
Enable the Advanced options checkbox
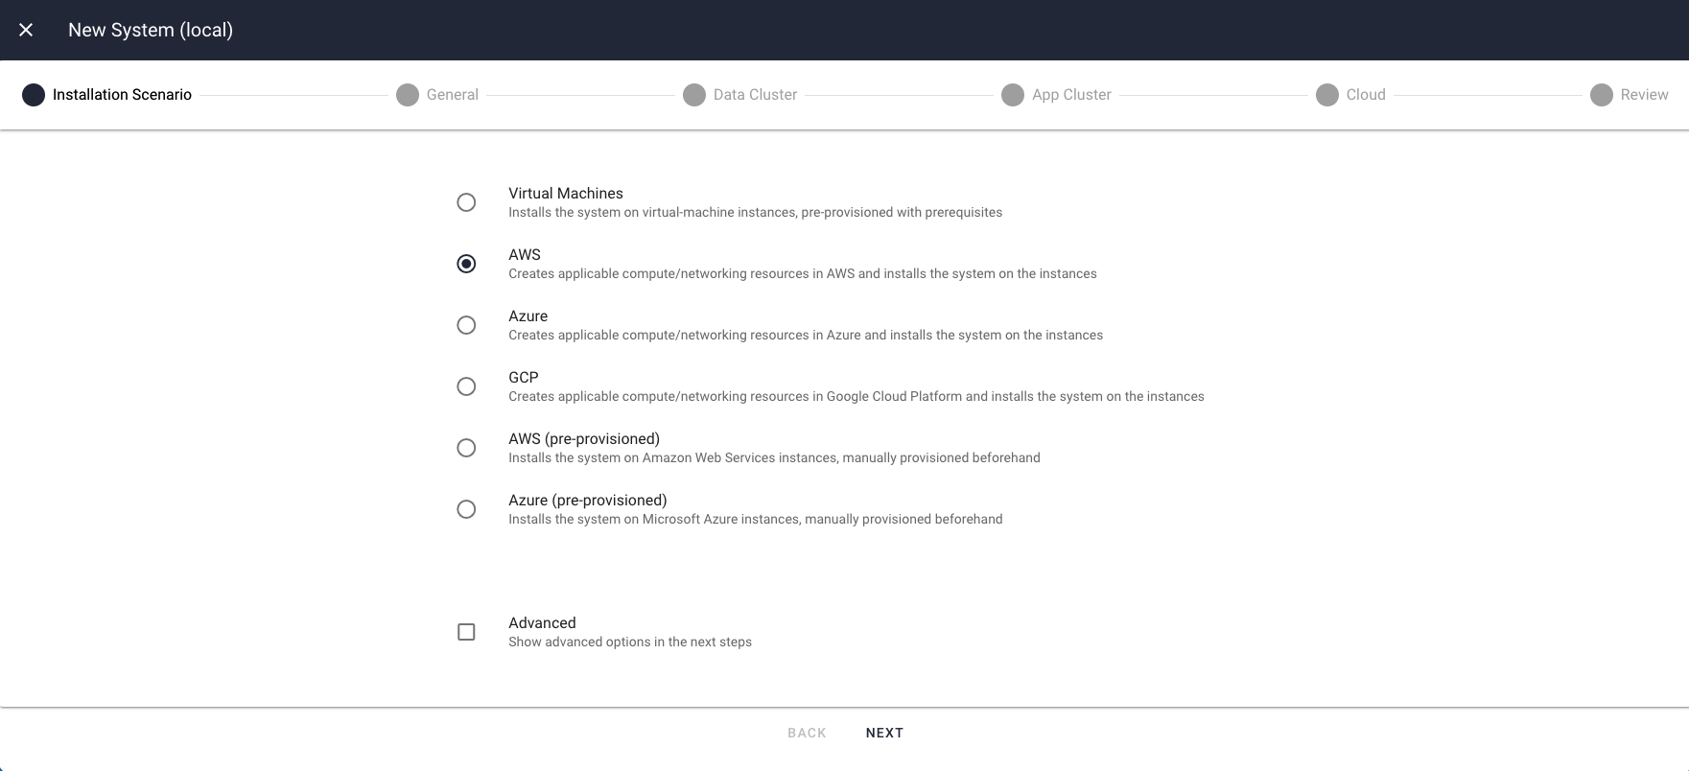click(x=466, y=632)
